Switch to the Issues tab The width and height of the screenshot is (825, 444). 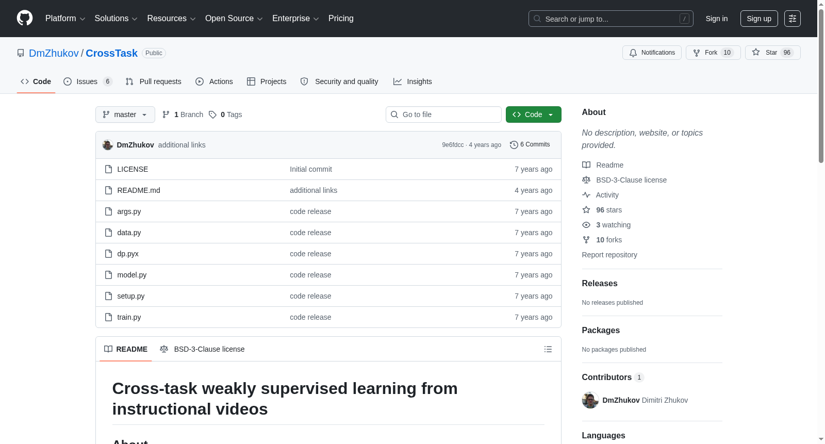88,81
